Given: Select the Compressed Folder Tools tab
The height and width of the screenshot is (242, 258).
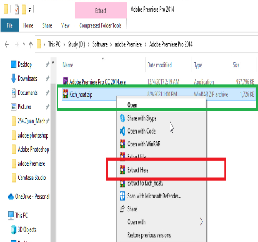Looking at the screenshot, I should [100, 25].
